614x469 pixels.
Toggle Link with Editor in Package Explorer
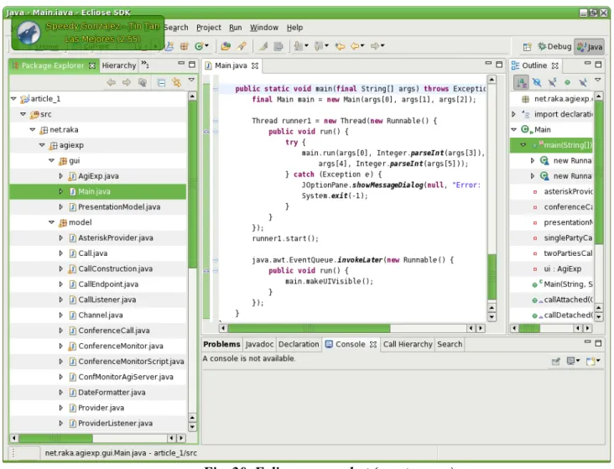pos(177,82)
